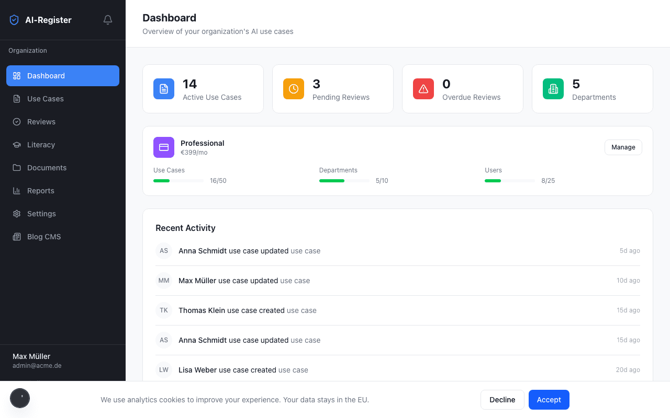
Task: Click the Manage button for the Professional plan
Action: tap(623, 147)
